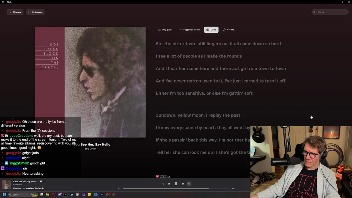
Task: Open Snipping Tool from taskbar
Action: click(78, 195)
